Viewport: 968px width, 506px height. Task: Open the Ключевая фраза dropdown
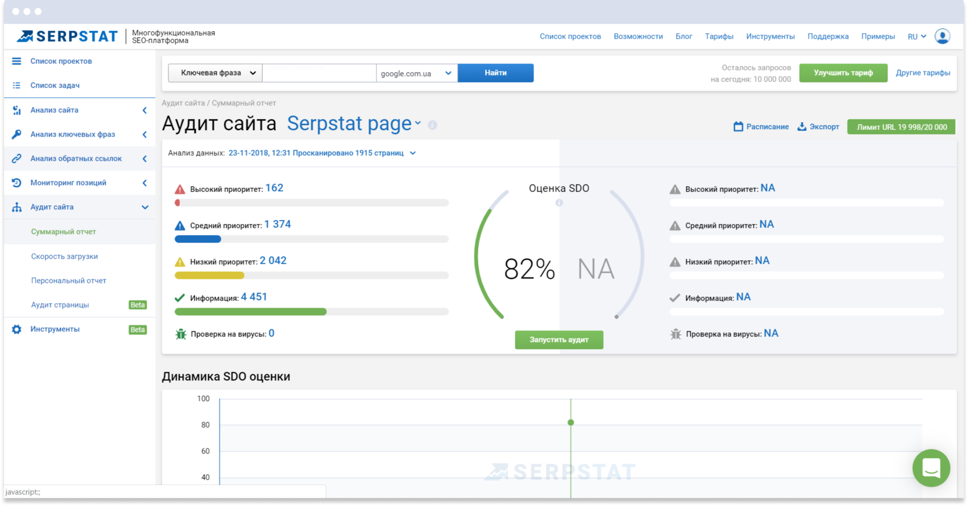(215, 73)
